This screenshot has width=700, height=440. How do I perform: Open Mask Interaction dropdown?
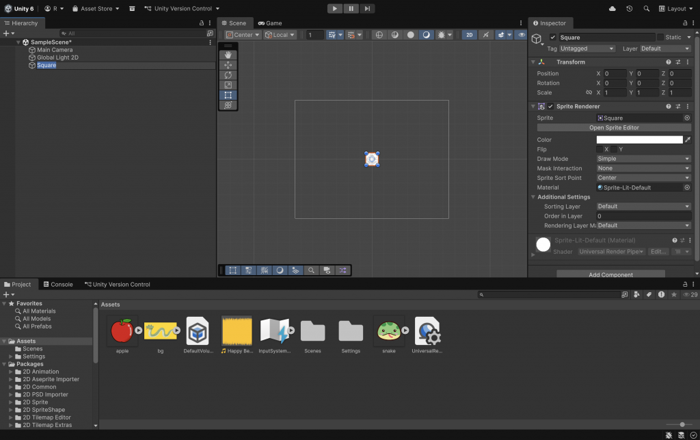coord(643,168)
